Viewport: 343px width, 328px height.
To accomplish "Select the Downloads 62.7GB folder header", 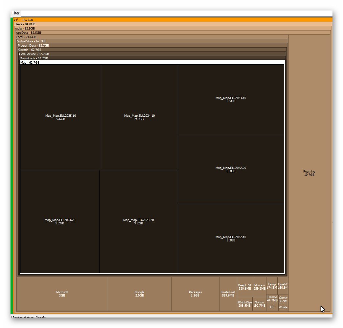I will click(152, 58).
